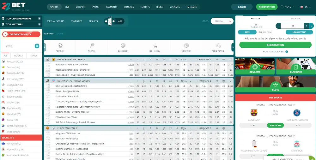
Task: Open the Bonuses menu item
Action: [129, 7]
